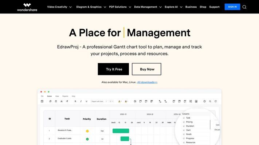Open the Help tab in EdrawProj
The height and width of the screenshot is (145, 259).
(x=74, y=96)
